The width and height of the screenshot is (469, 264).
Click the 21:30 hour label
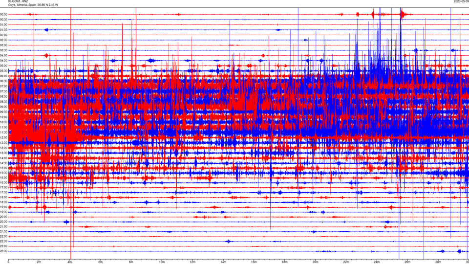tap(4, 231)
